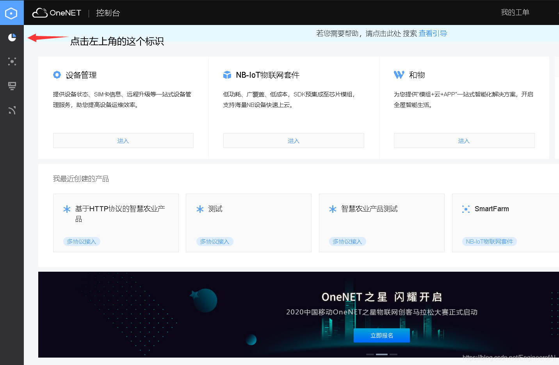Click the 多协议接入 tag on 测试 card

click(215, 241)
